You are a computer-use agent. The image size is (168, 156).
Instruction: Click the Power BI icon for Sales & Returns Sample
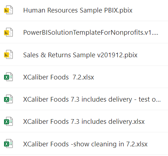(x=8, y=54)
